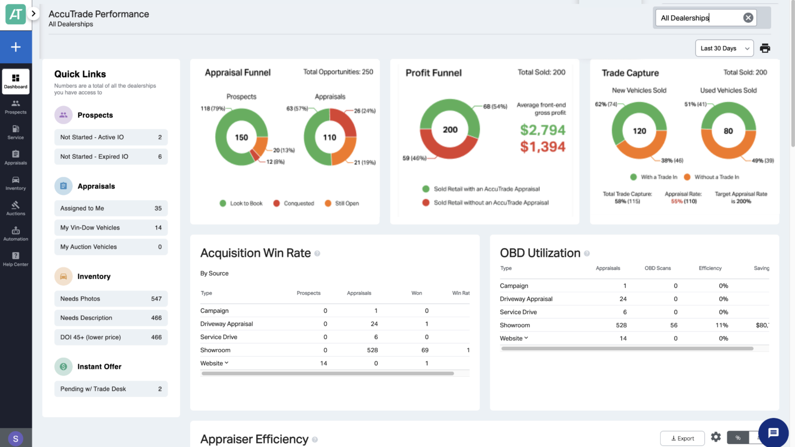Click the page vertical scrollbar
Image resolution: width=795 pixels, height=447 pixels.
[793, 75]
